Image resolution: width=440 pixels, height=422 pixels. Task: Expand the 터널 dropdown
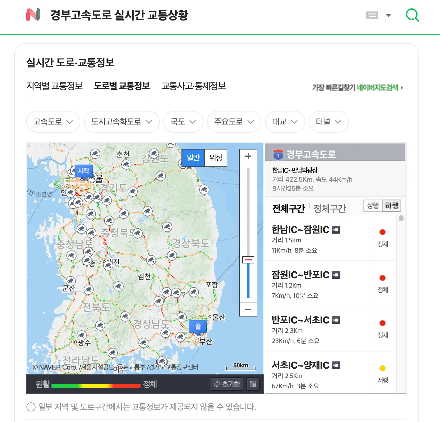coord(328,122)
